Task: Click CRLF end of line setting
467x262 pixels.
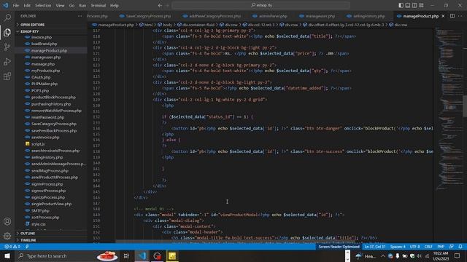Action: [x=428, y=247]
